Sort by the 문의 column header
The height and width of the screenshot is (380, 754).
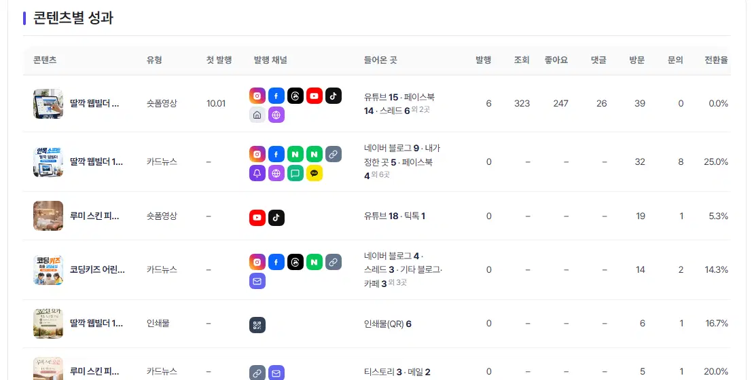[676, 60]
